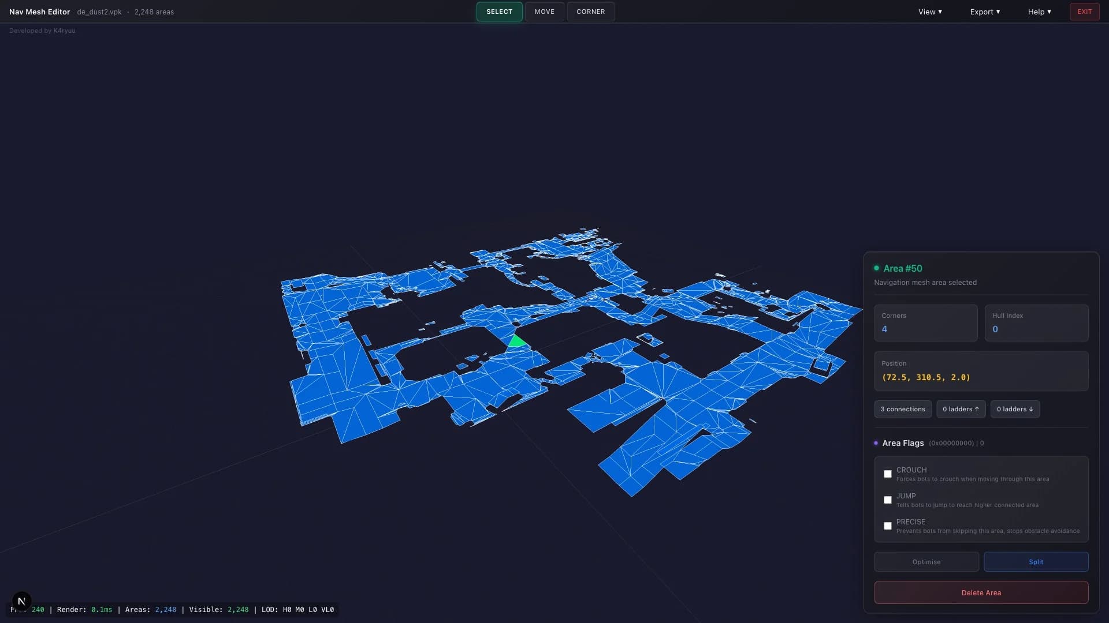1109x623 pixels.
Task: Enable the PRECISE flag checkbox
Action: tap(888, 526)
